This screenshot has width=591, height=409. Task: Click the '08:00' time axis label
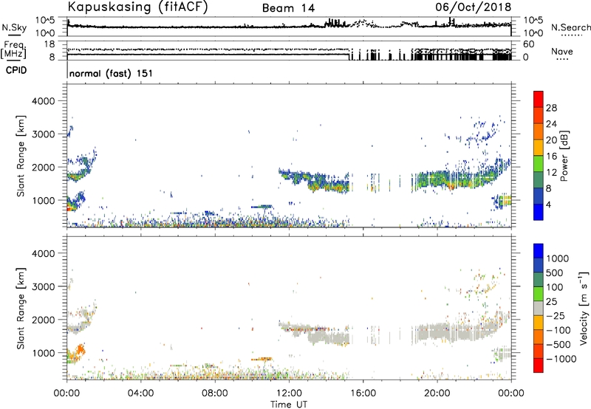pyautogui.click(x=215, y=393)
